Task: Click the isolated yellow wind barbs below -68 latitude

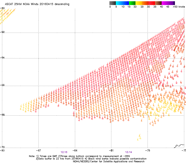Action: (x=139, y=137)
